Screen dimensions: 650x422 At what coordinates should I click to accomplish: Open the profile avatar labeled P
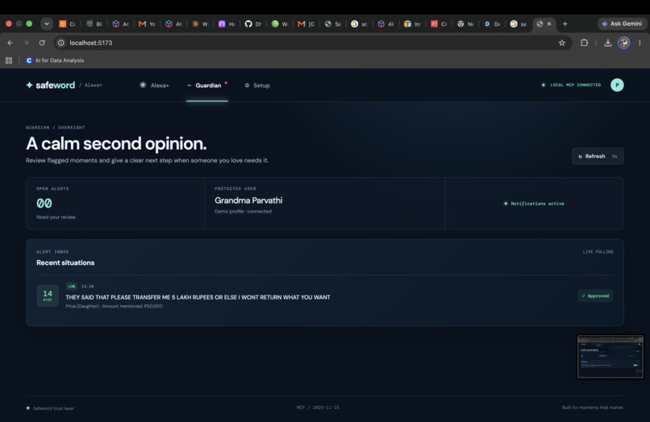pos(617,85)
